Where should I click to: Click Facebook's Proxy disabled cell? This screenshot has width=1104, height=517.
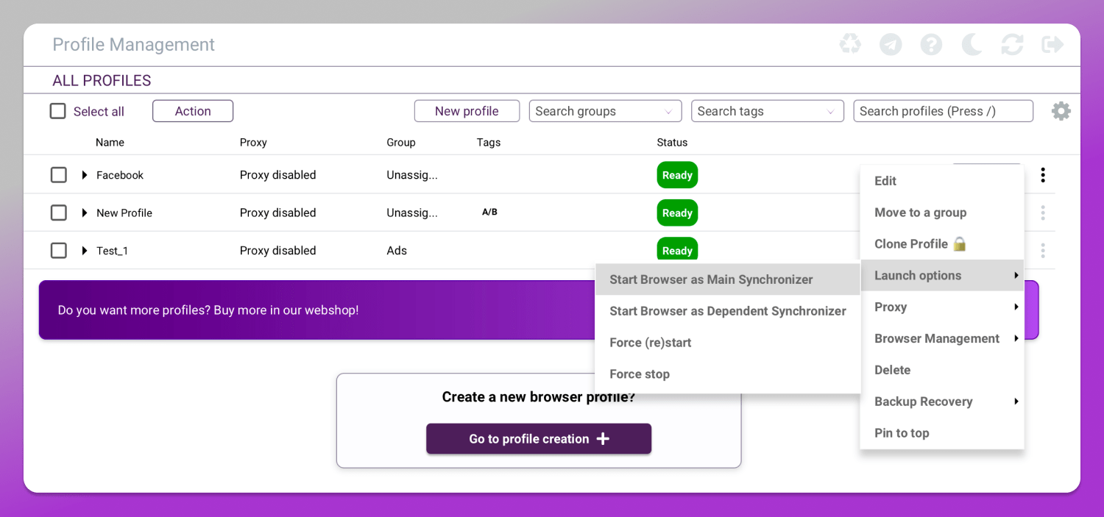coord(277,175)
